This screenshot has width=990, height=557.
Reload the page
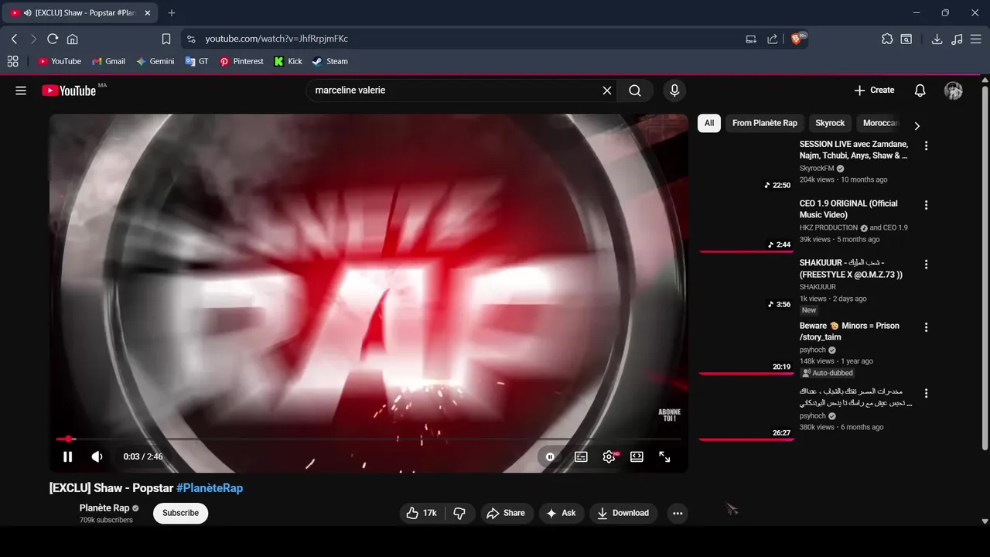53,39
